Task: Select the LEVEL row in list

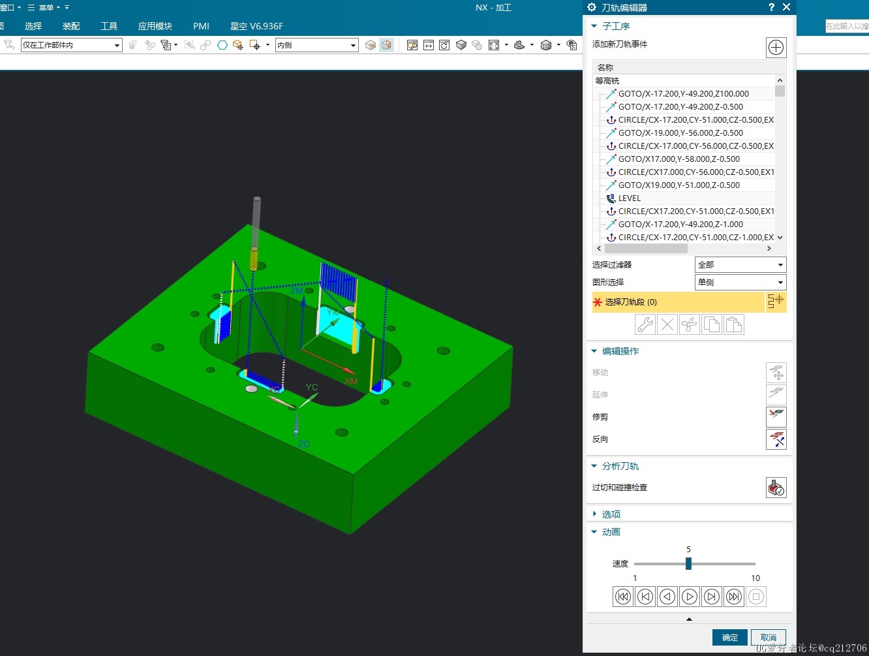Action: 684,198
